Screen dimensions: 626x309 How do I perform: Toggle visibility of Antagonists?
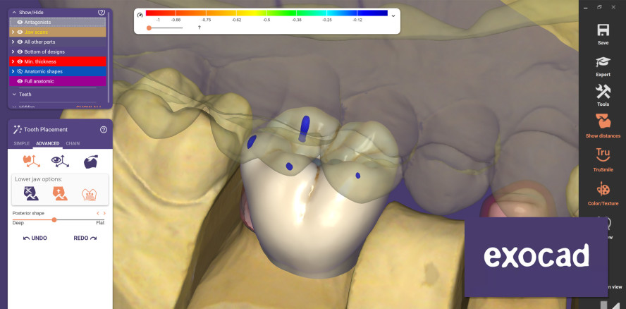point(20,23)
